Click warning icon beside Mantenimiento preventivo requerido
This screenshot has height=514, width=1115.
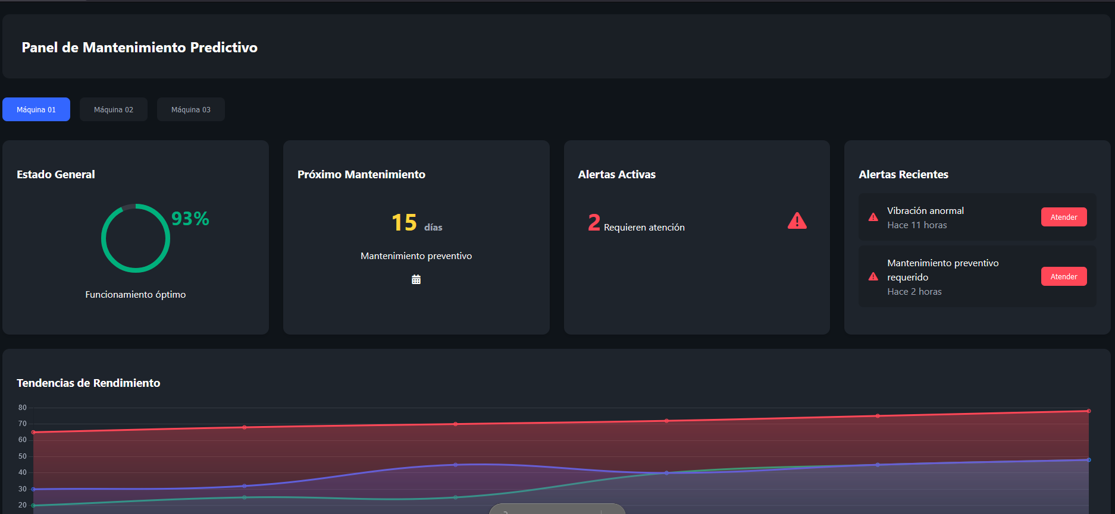[x=873, y=277]
